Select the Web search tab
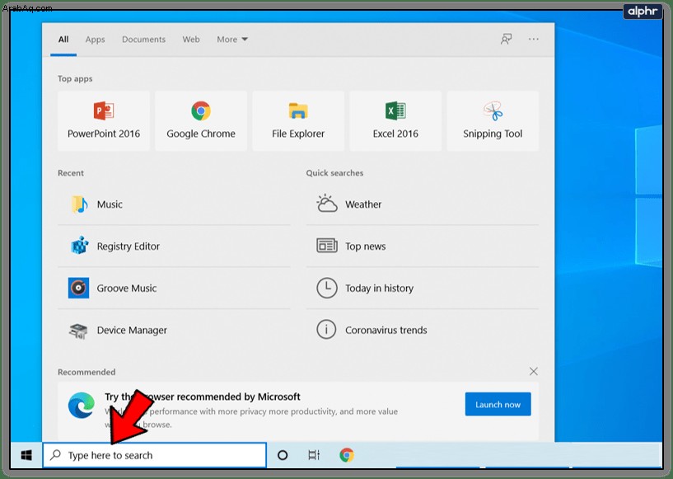 point(191,39)
